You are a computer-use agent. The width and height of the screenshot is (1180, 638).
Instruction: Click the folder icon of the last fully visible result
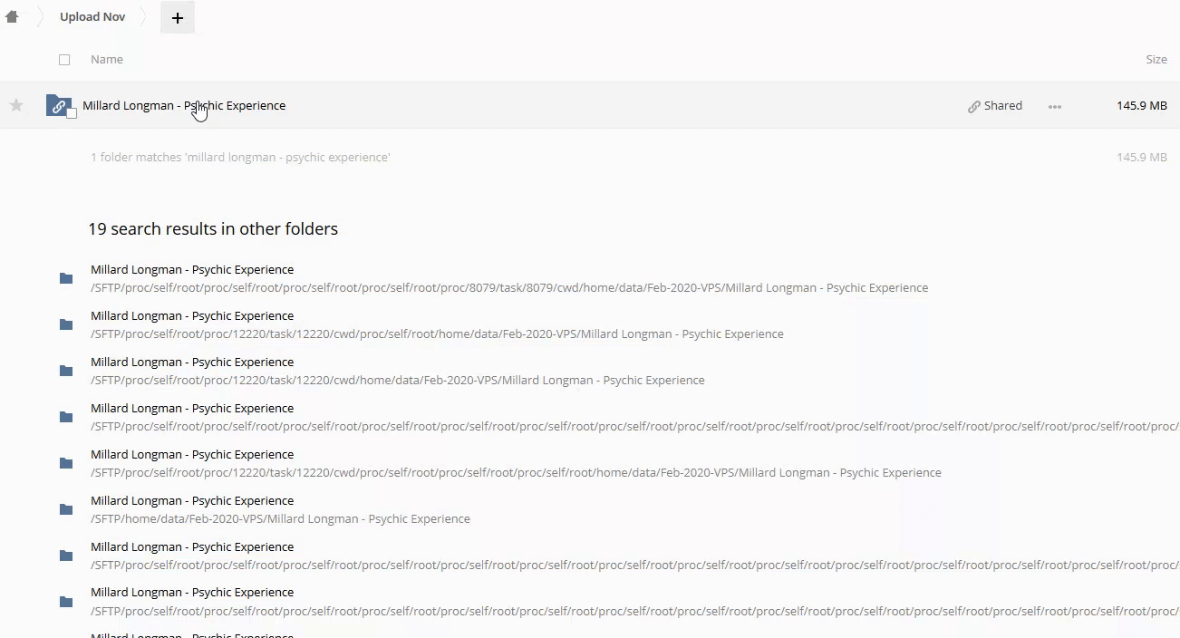(x=66, y=602)
